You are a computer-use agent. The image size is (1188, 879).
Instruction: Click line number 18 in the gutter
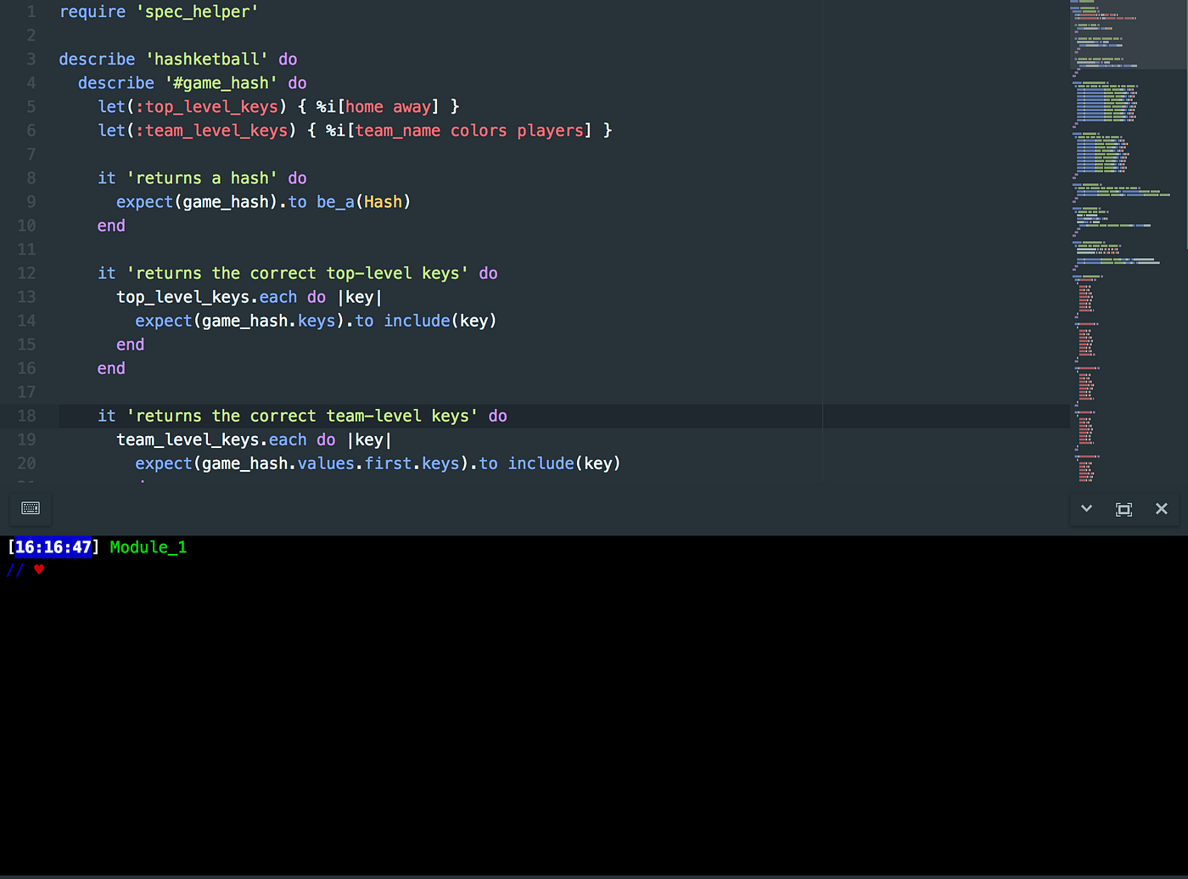pyautogui.click(x=26, y=416)
